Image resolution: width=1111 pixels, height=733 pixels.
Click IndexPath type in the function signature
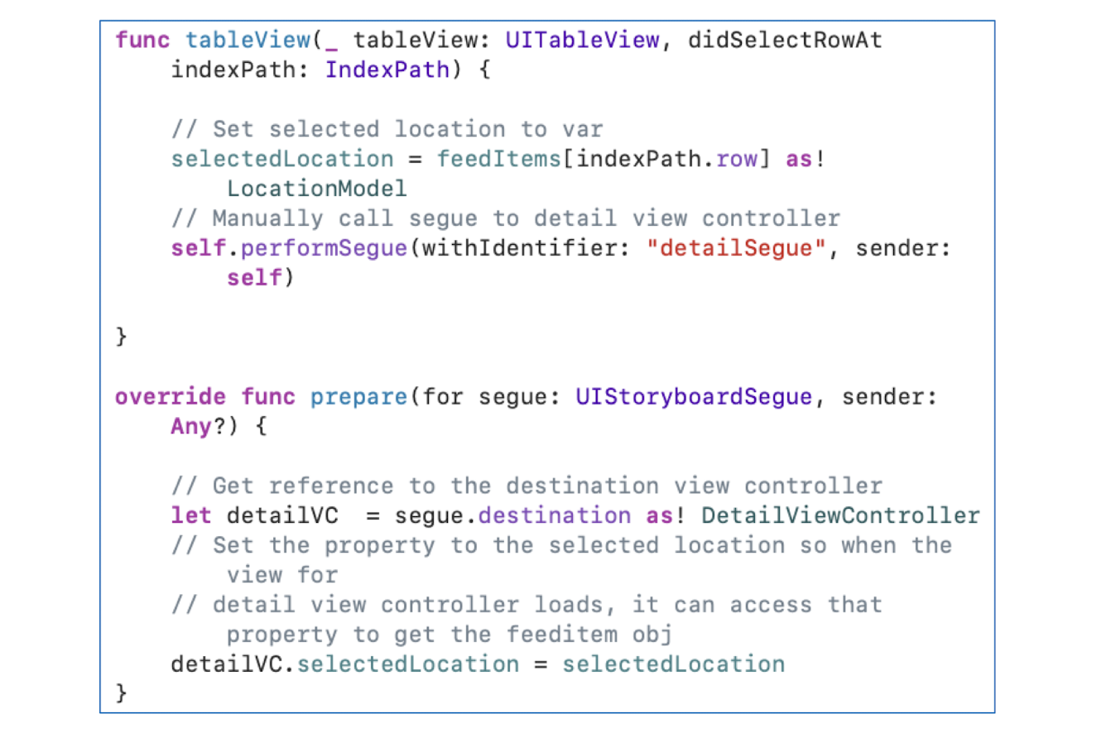click(x=387, y=69)
